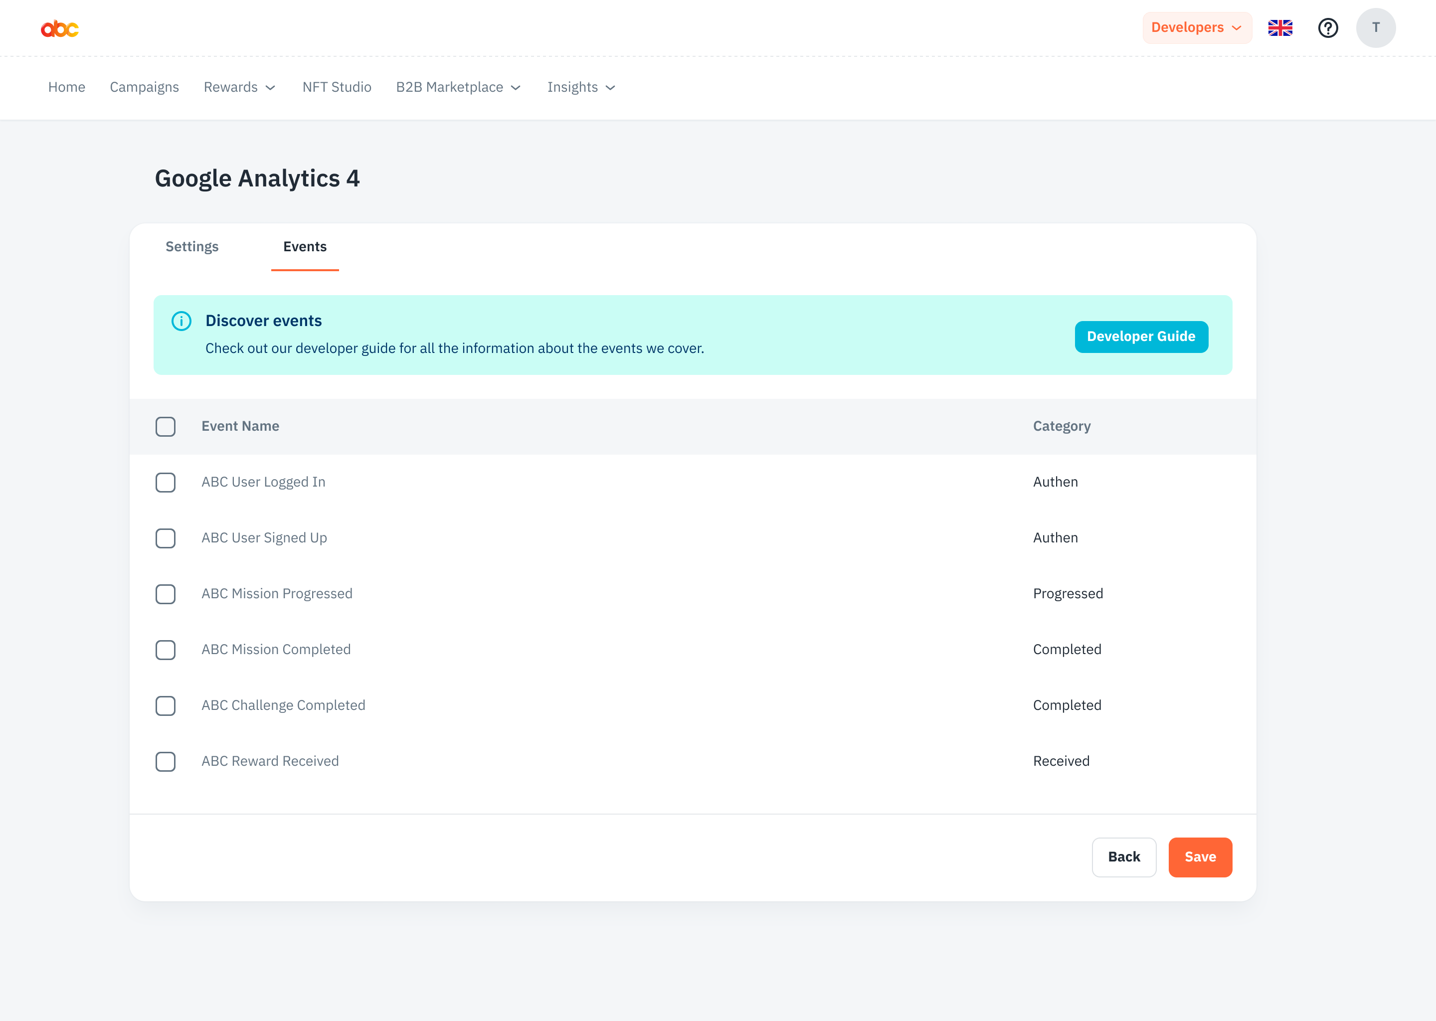The image size is (1436, 1021).
Task: Open the B2B Marketplace dropdown
Action: tap(458, 87)
